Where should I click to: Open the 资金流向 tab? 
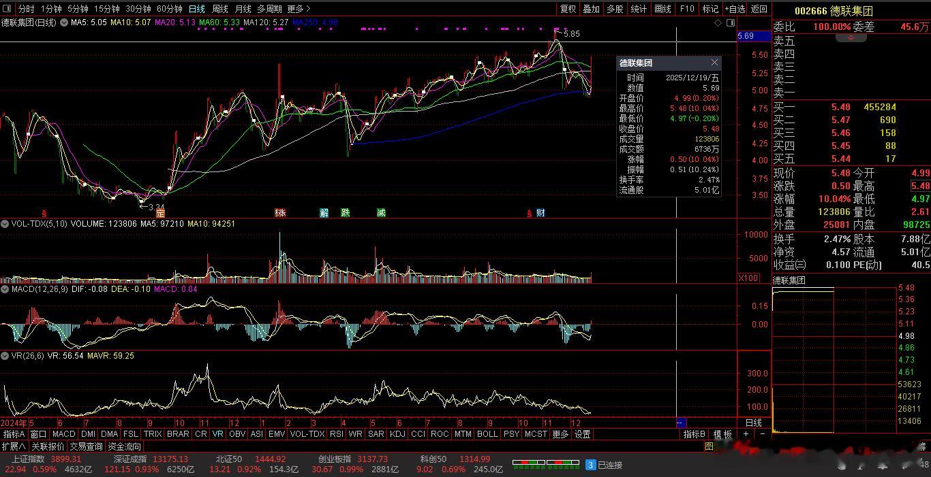pos(124,446)
